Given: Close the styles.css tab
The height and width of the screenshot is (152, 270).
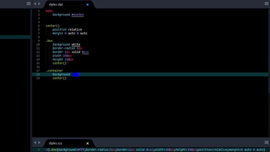Looking at the screenshot, I should pos(87,143).
